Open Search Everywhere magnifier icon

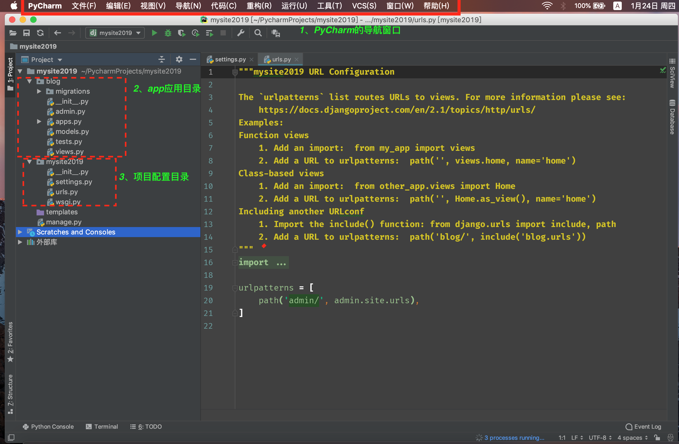[x=258, y=33]
